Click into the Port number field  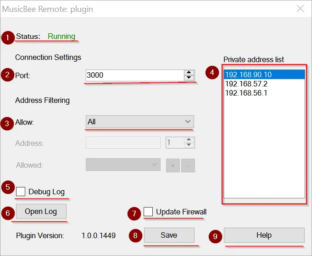click(x=135, y=75)
